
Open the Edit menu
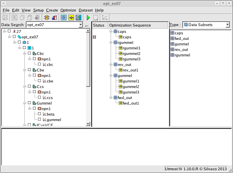pyautogui.click(x=16, y=10)
